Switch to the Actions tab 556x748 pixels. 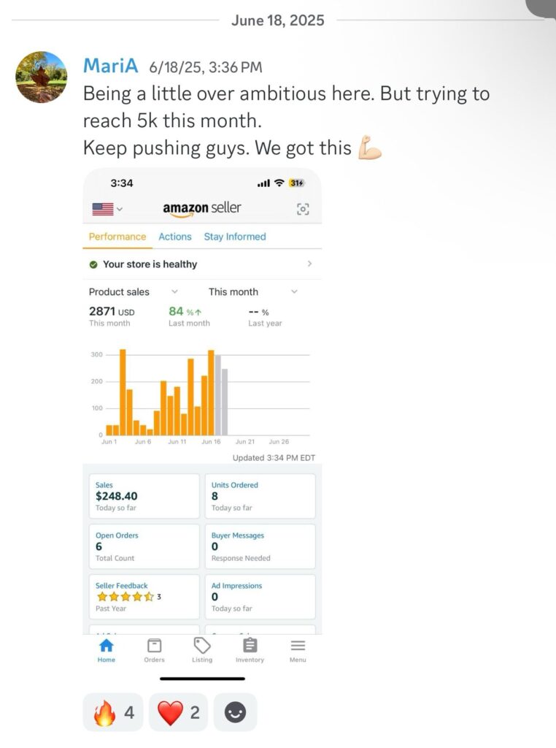[175, 237]
